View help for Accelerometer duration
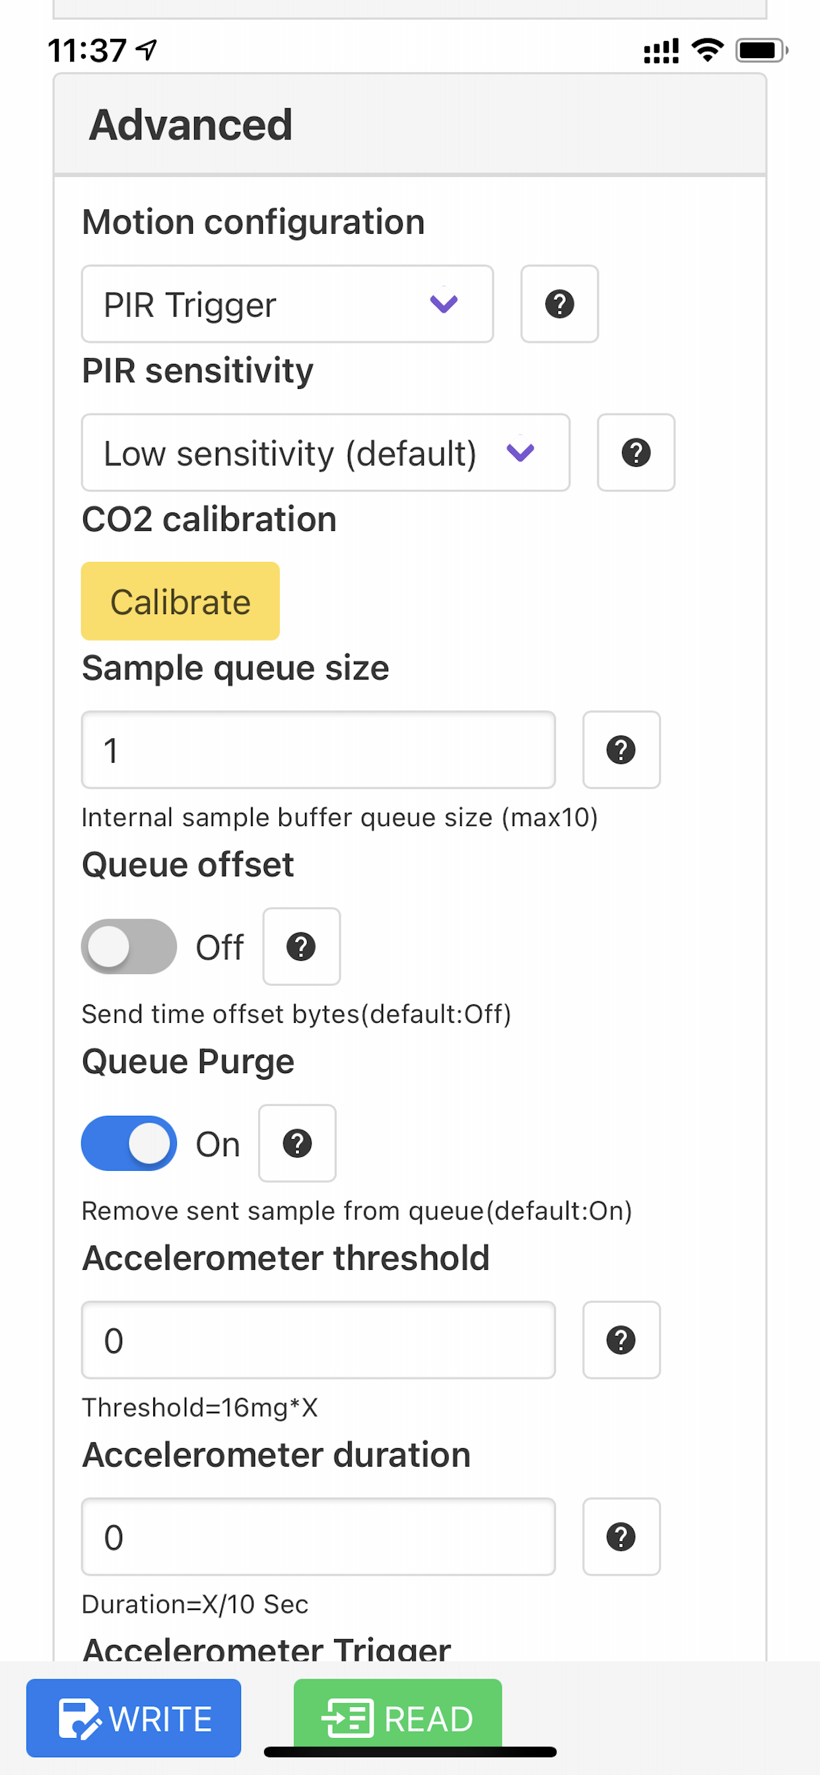 [621, 1537]
